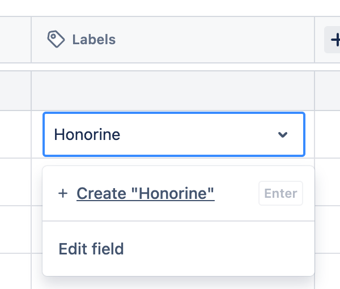Choose Edit field from the dropdown menu

[91, 249]
